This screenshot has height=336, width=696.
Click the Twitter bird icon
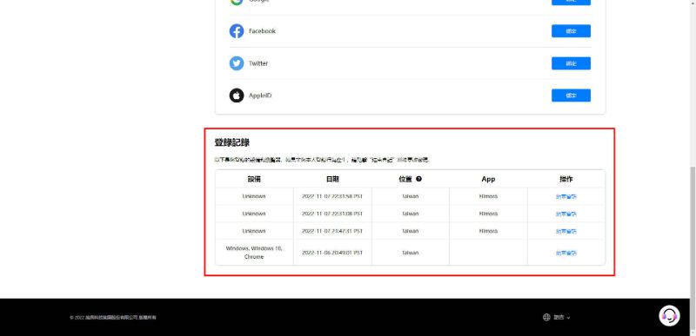pos(237,63)
